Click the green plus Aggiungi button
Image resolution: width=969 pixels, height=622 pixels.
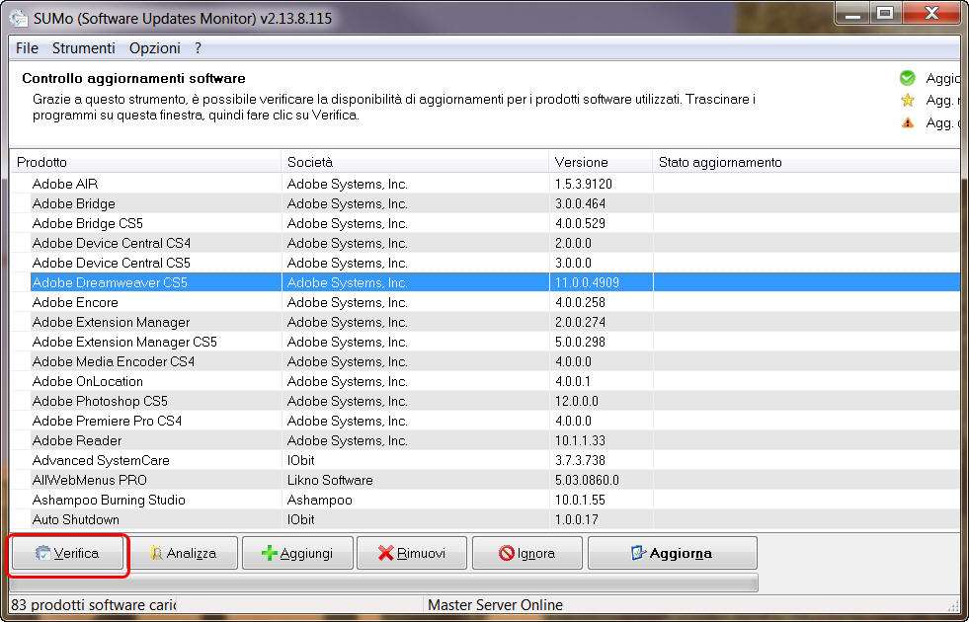[x=296, y=554]
